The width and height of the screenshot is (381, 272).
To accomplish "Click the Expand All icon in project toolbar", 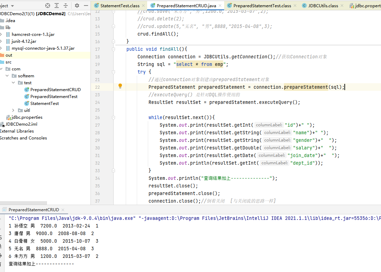I will pyautogui.click(x=57, y=5).
